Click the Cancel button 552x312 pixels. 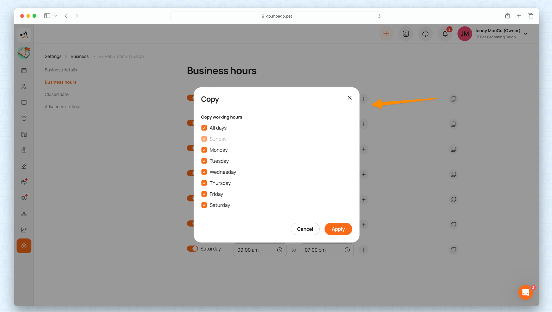pyautogui.click(x=305, y=229)
